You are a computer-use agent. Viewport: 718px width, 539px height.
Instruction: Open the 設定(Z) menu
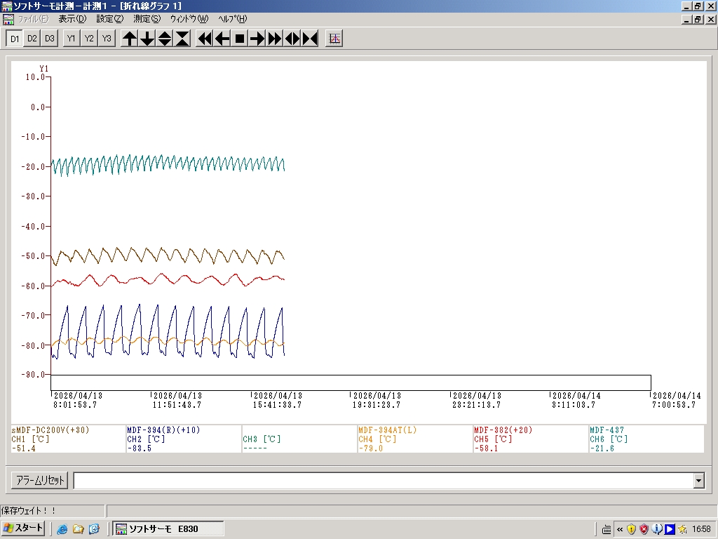pyautogui.click(x=109, y=19)
